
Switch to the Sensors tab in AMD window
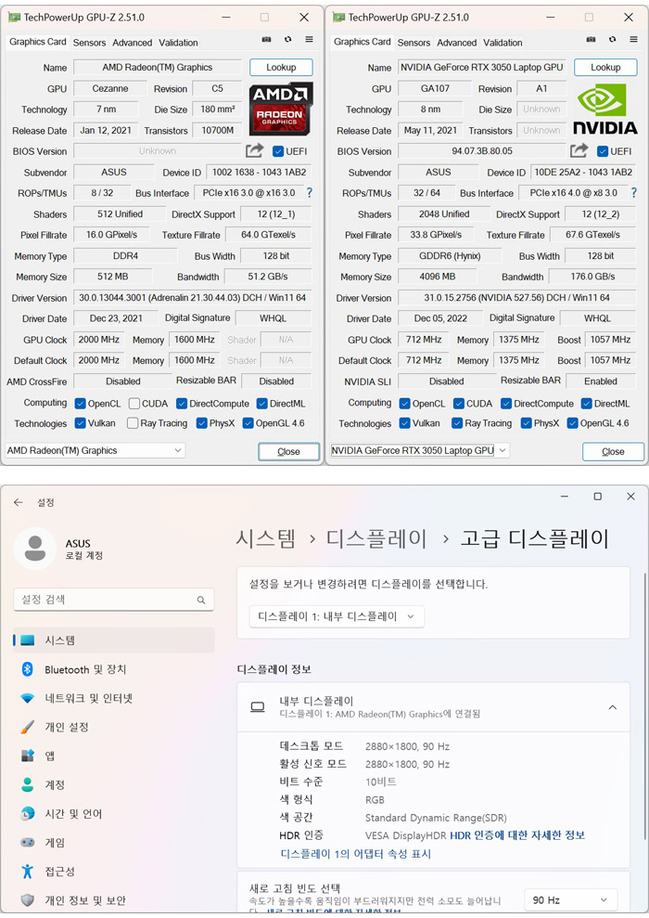(90, 43)
